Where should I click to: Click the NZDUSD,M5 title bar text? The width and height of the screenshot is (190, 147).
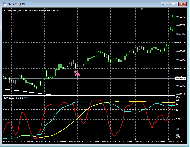15,4
